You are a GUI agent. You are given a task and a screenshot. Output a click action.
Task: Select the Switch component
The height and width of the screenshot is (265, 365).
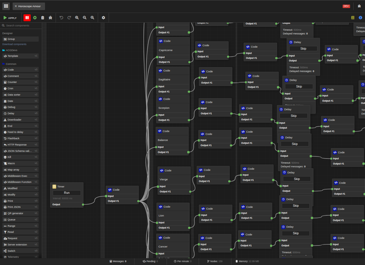pyautogui.click(x=21, y=251)
